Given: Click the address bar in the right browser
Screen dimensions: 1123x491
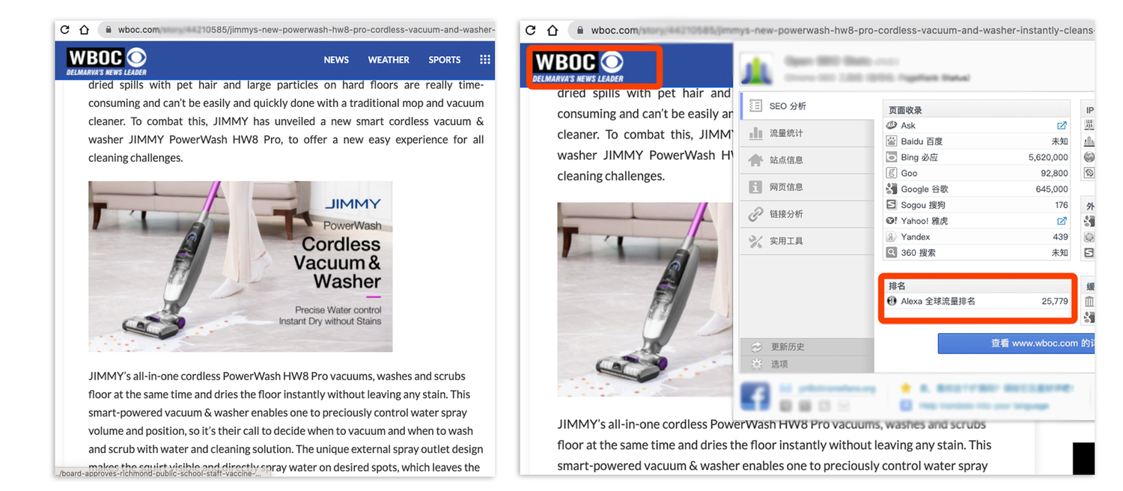Looking at the screenshot, I should pos(831,31).
